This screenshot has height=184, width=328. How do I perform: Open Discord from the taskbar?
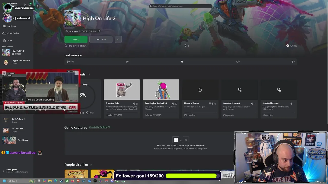pyautogui.click(x=112, y=181)
